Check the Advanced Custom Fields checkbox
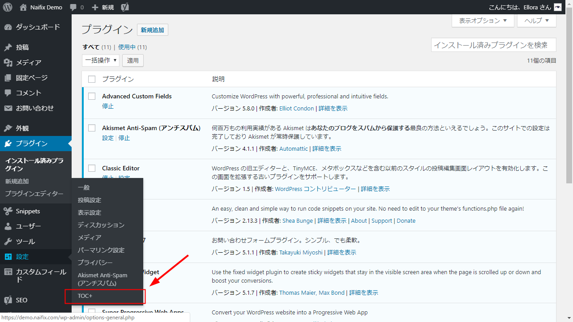The width and height of the screenshot is (573, 322). click(92, 96)
